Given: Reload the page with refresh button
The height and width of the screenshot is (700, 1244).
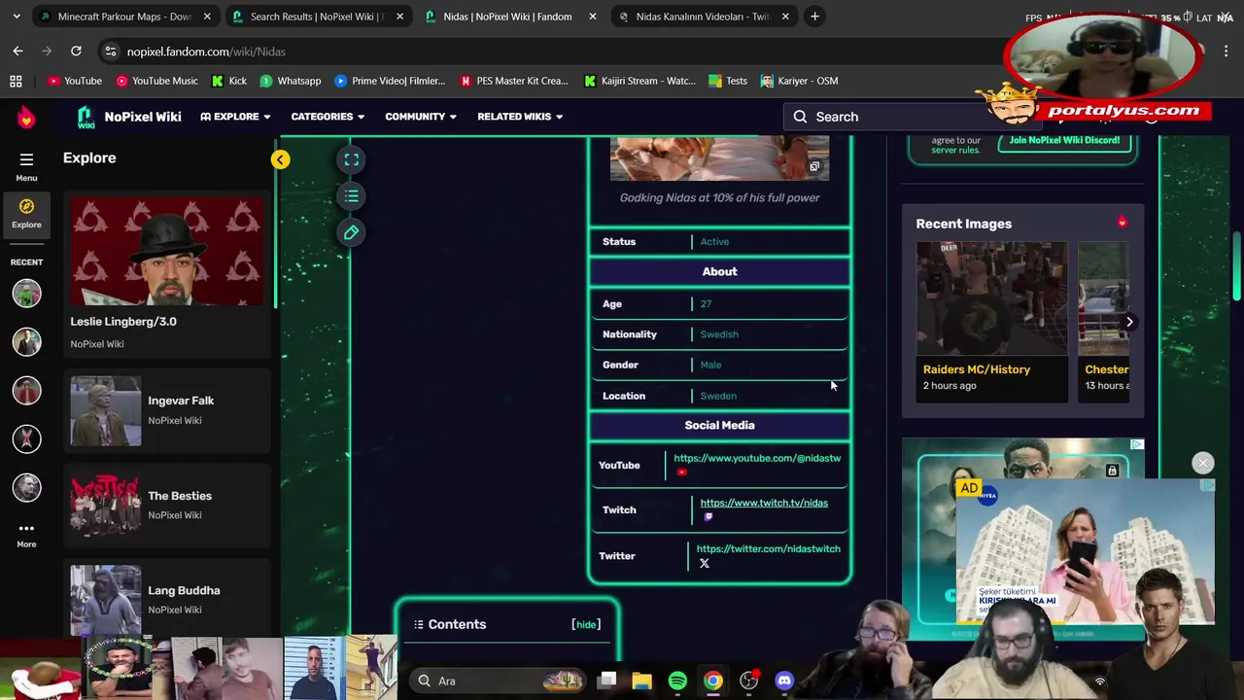Looking at the screenshot, I should (x=76, y=52).
